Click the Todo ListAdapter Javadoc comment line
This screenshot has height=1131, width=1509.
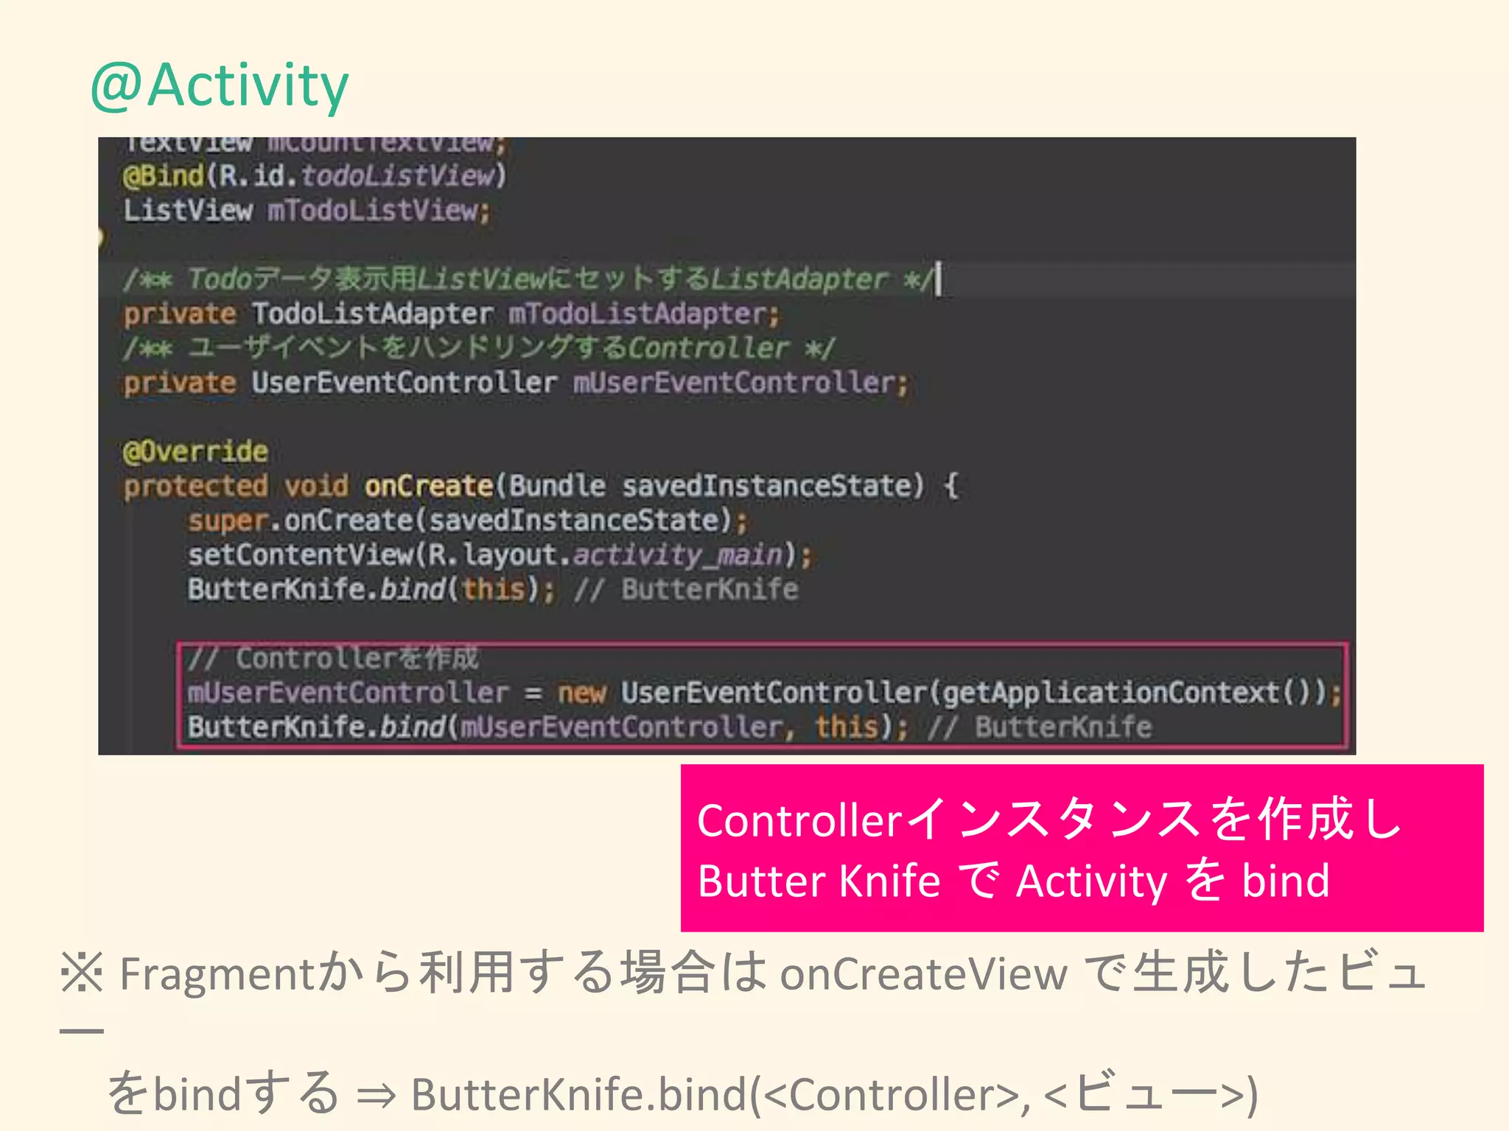point(529,279)
